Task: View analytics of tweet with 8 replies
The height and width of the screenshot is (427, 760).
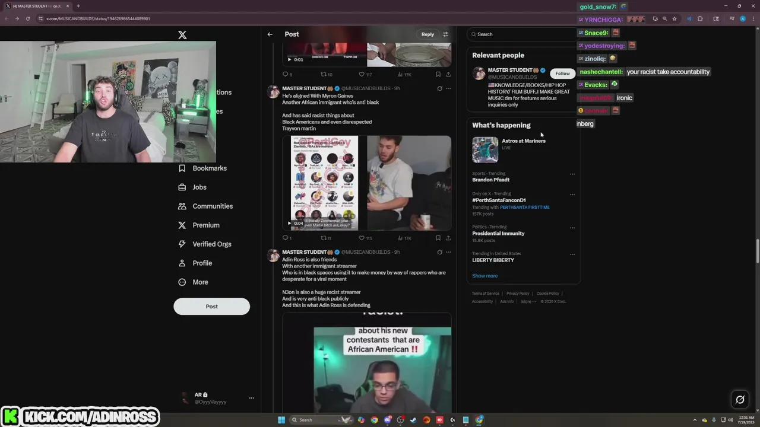Action: click(404, 74)
